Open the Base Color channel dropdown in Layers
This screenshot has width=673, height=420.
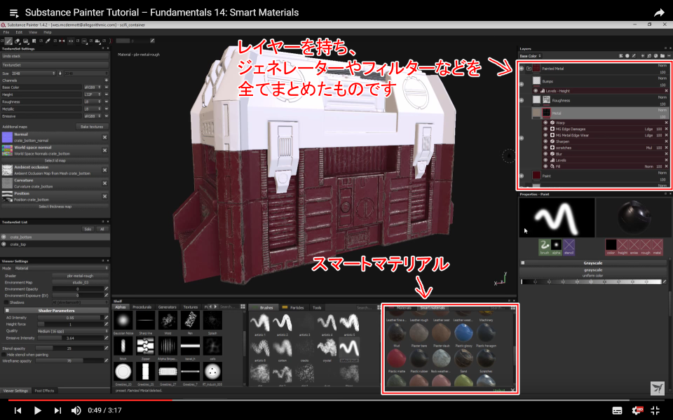(x=531, y=56)
